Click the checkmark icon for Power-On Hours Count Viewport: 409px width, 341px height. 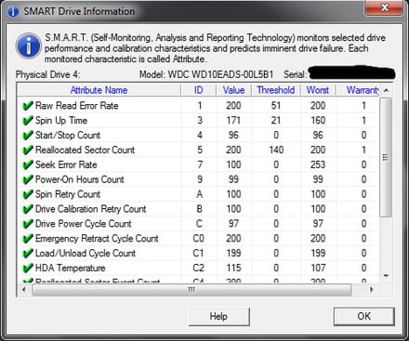pyautogui.click(x=28, y=179)
